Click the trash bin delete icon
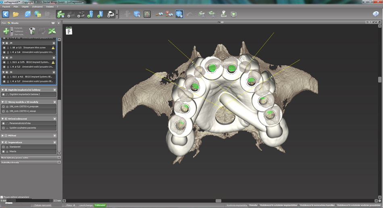This screenshot has height=208, width=383. 32,31
